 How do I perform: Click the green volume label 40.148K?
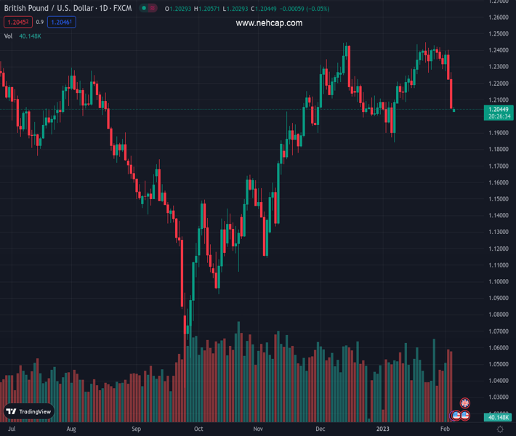point(497,417)
